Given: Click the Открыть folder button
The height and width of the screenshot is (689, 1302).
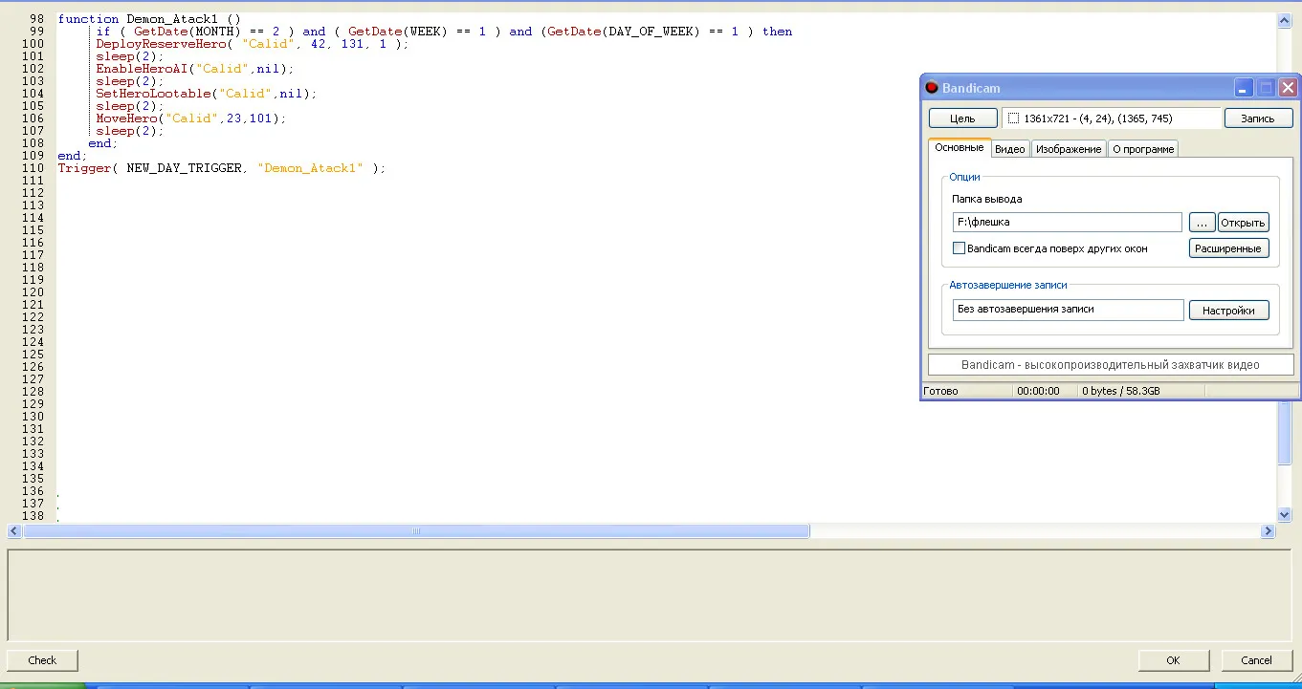Looking at the screenshot, I should 1243,222.
